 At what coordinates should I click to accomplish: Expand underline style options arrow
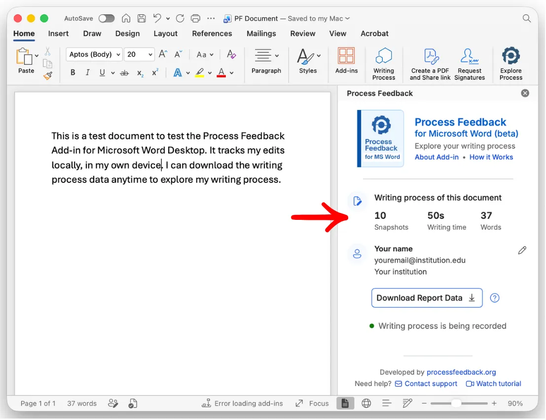pyautogui.click(x=113, y=73)
